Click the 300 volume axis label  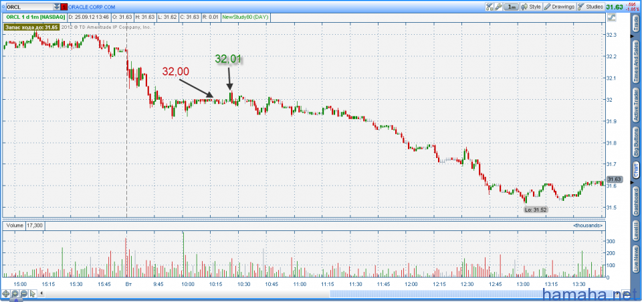pos(612,241)
